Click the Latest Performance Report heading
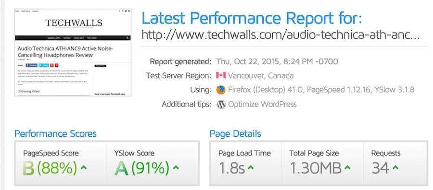Viewport: 433px width, 190px height. [x=252, y=18]
